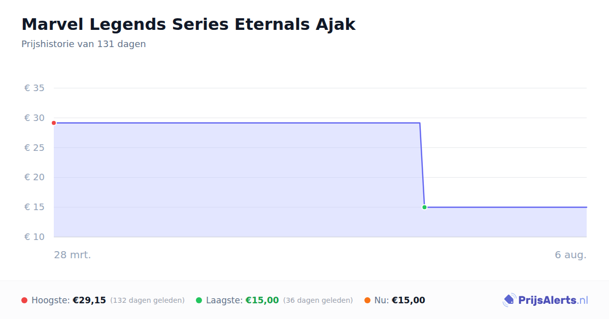Click the green lowest-price dot on the chart
609x319 pixels.
(424, 207)
